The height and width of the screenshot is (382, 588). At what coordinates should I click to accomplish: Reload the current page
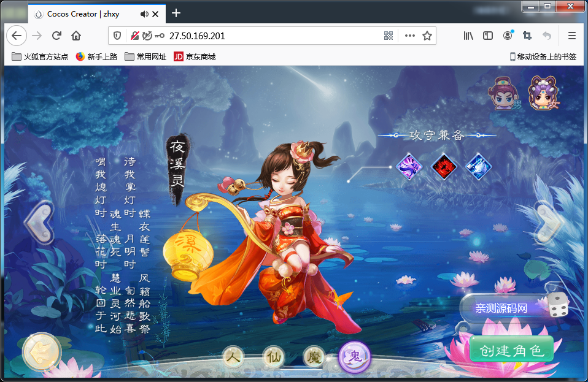56,36
